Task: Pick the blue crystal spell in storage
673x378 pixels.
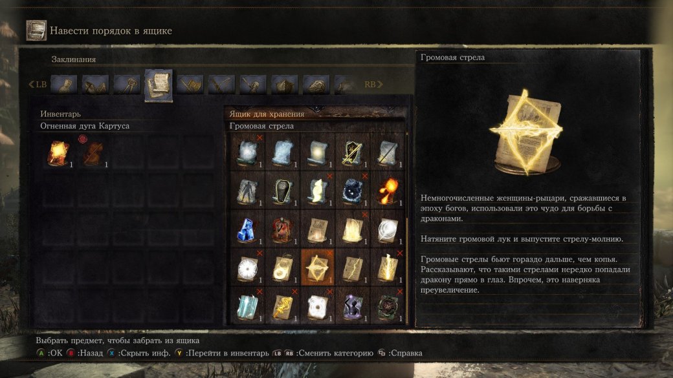Action: point(247,229)
